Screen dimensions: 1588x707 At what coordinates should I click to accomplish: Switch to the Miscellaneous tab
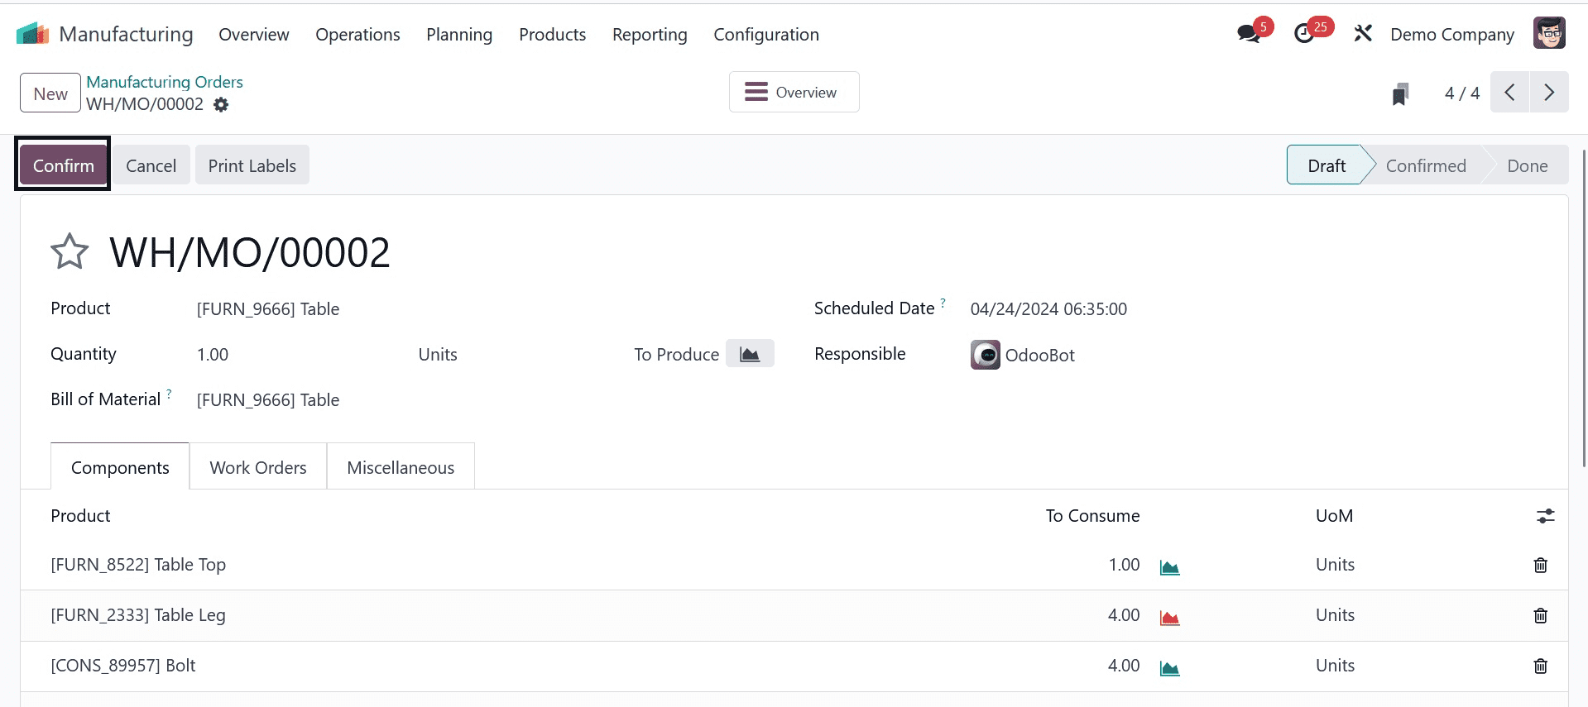click(x=401, y=467)
